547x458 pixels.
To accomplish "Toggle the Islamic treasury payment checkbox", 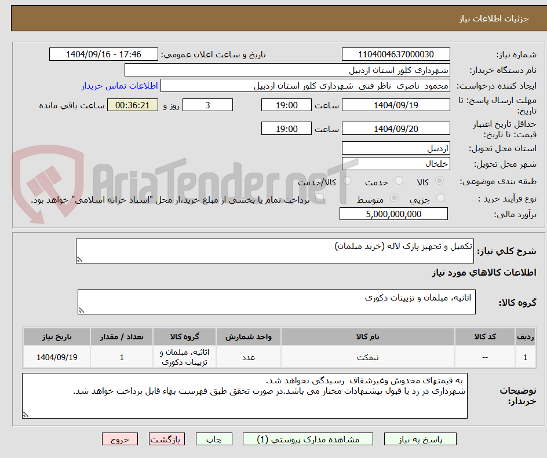I will [319, 199].
